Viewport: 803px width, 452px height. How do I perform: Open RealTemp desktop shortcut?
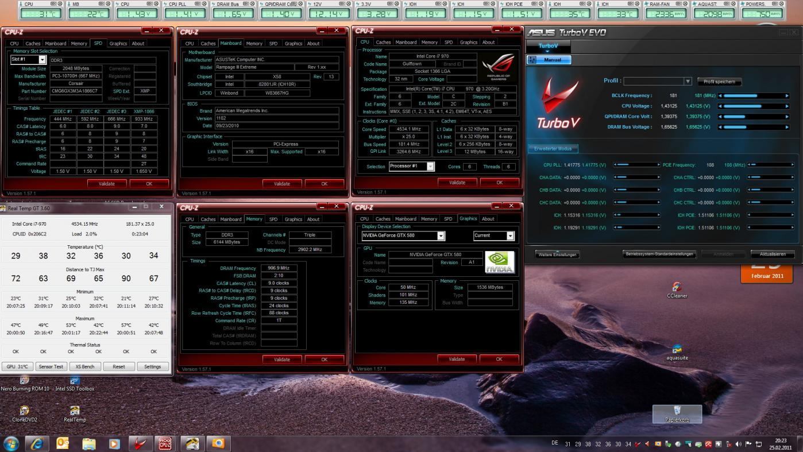pos(75,414)
